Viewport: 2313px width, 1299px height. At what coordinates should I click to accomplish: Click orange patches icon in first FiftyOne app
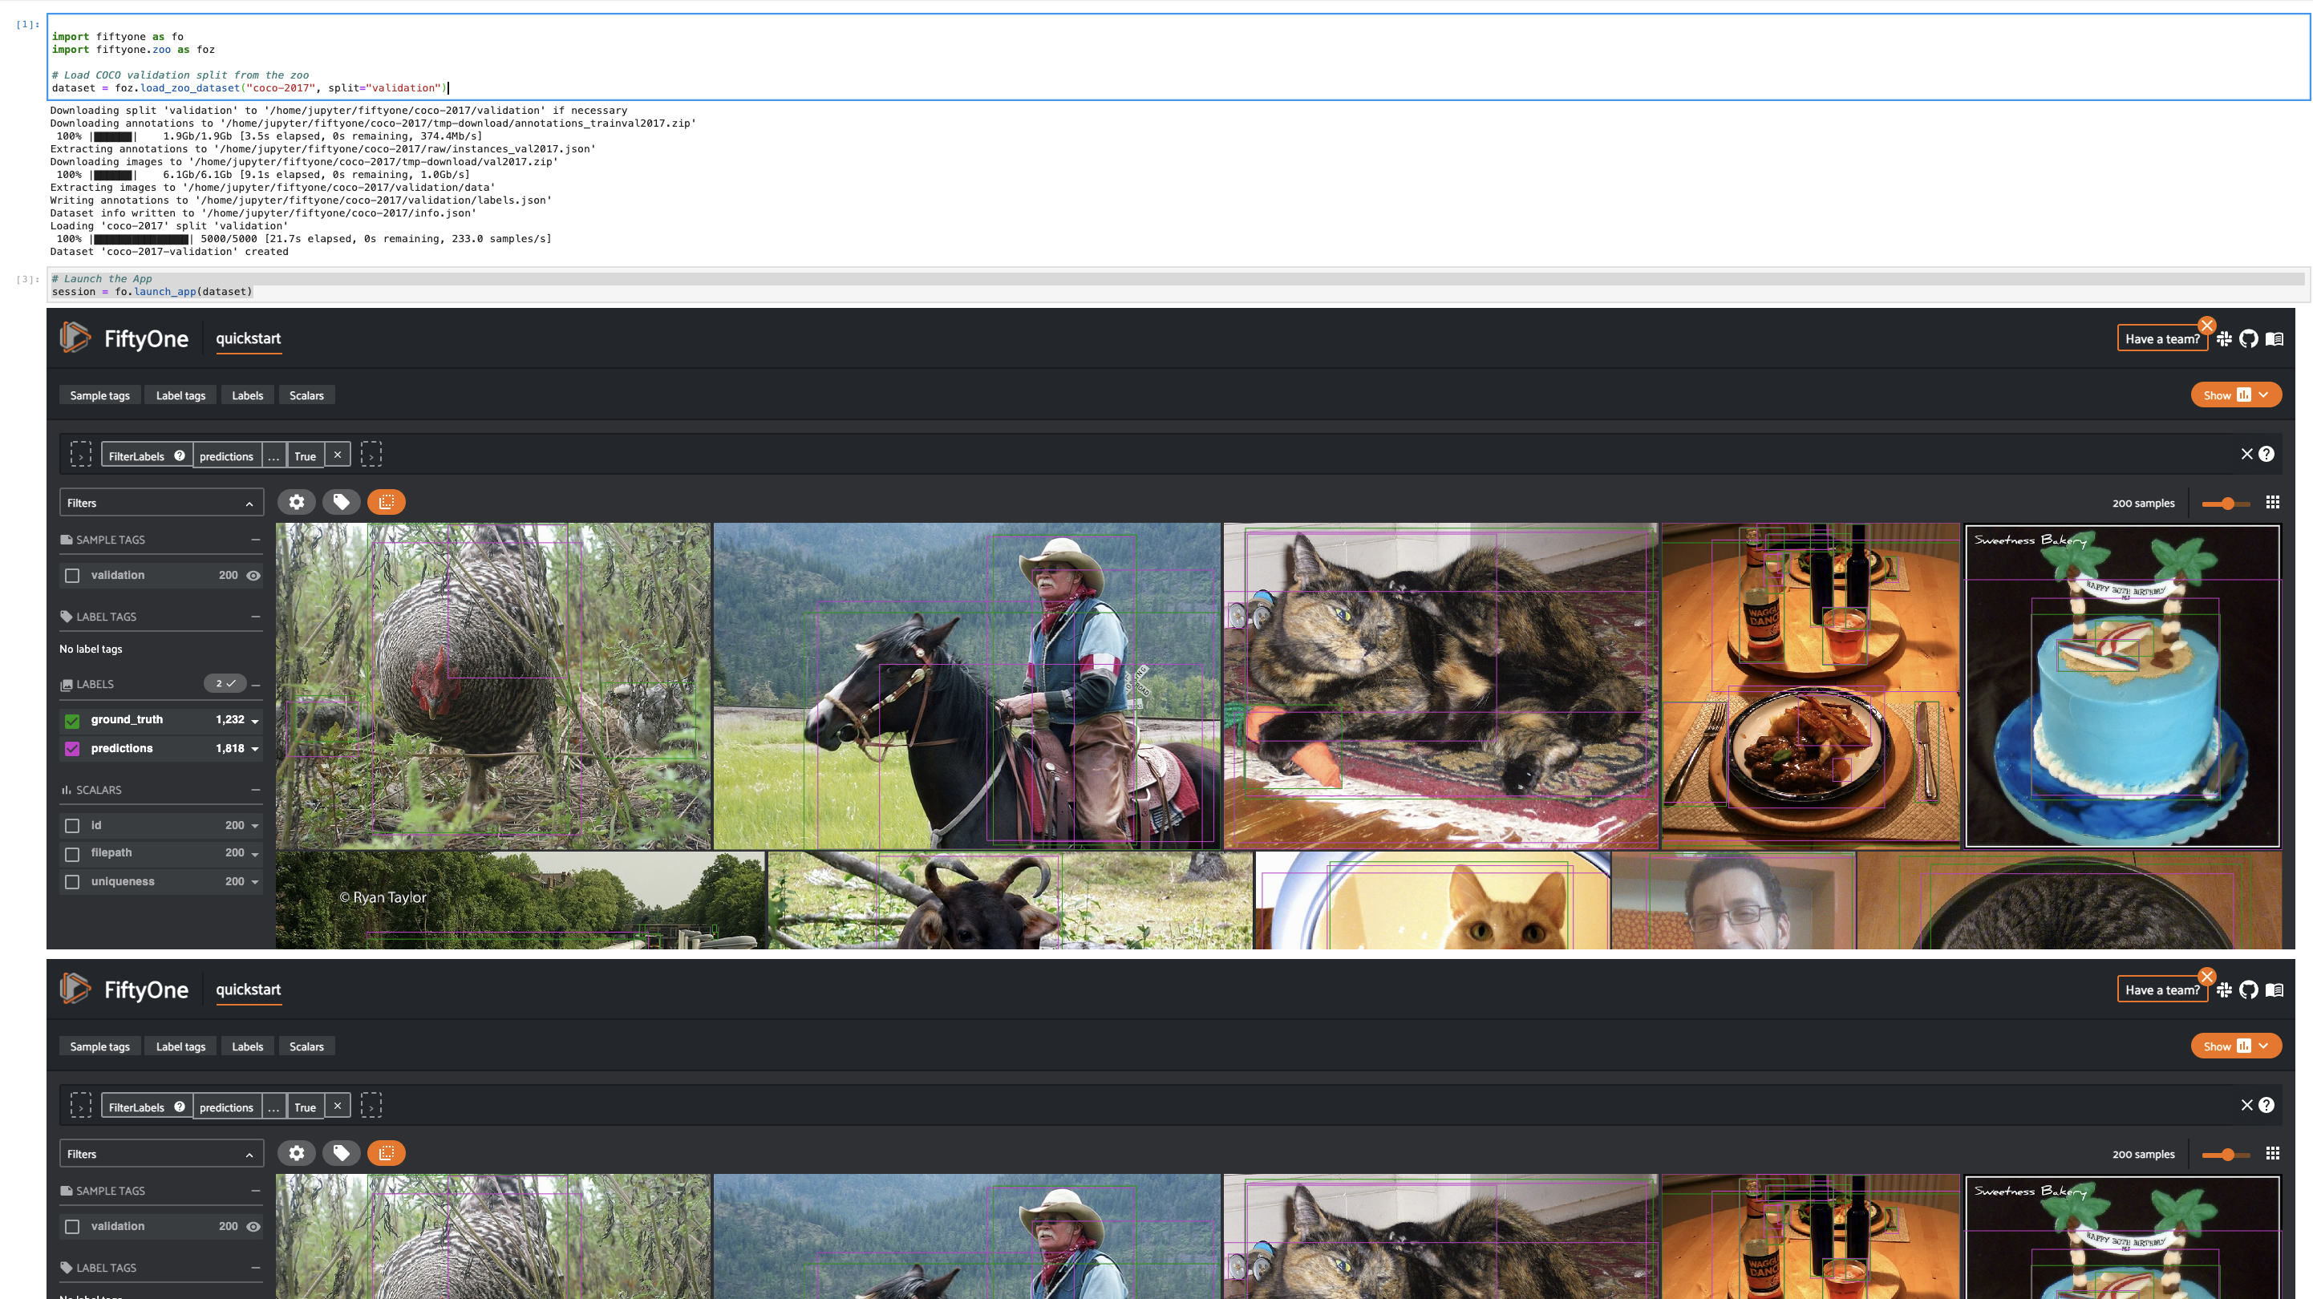tap(386, 502)
